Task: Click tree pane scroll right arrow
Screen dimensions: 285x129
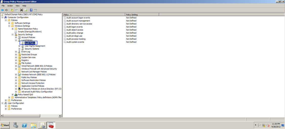Action: [60, 116]
